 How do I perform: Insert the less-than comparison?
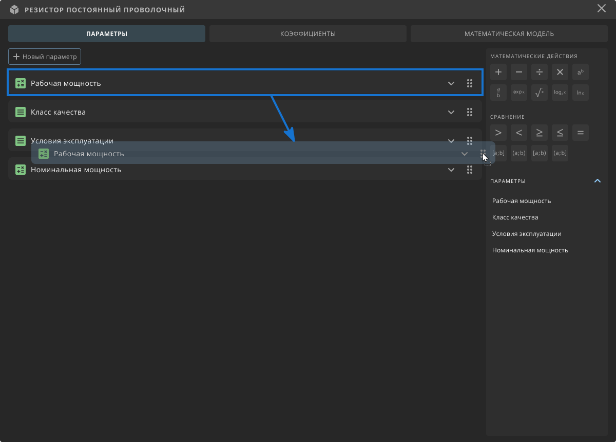[x=519, y=133]
